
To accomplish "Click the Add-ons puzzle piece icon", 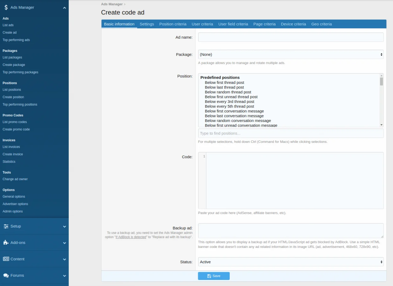I will (x=6, y=242).
